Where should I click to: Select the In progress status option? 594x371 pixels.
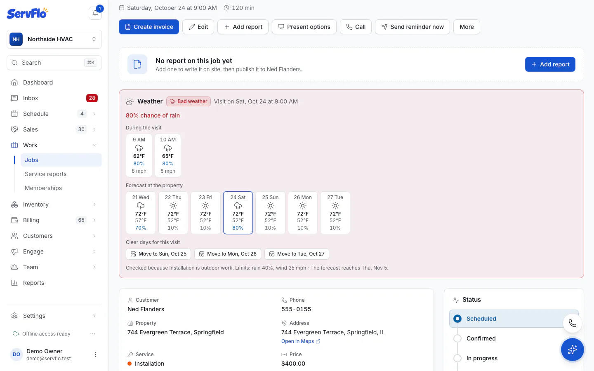[x=514, y=358]
